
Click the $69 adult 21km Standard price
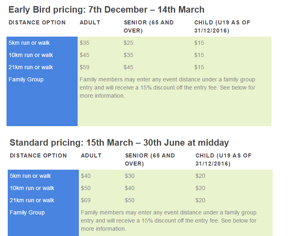coord(86,200)
